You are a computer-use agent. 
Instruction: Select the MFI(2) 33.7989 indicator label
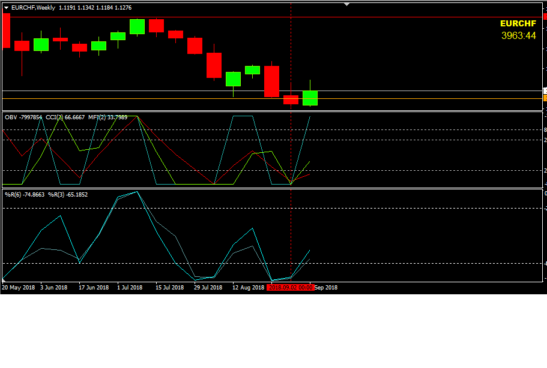click(x=108, y=117)
